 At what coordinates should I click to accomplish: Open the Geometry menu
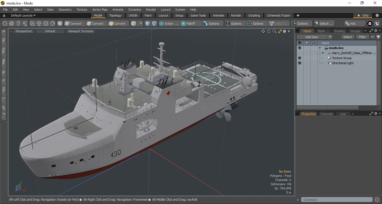tap(65, 10)
